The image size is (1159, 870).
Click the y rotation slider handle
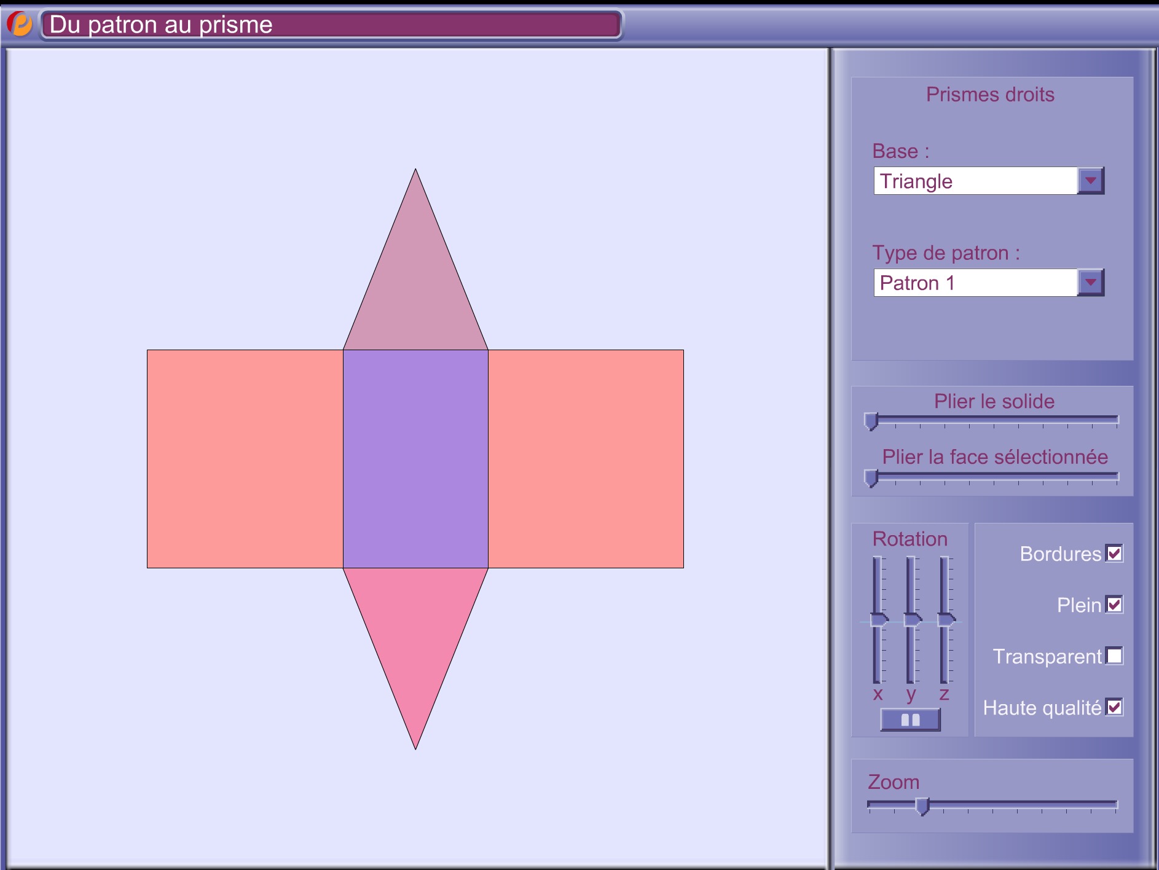coord(913,619)
